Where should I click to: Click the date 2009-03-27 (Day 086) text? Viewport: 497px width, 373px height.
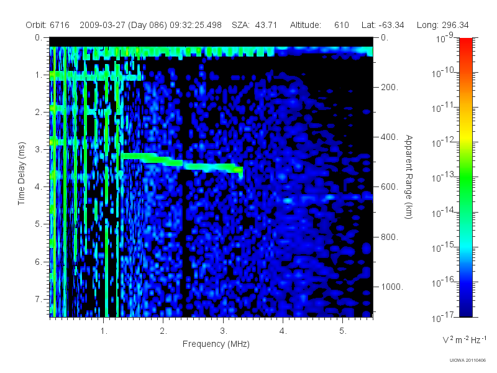point(123,25)
